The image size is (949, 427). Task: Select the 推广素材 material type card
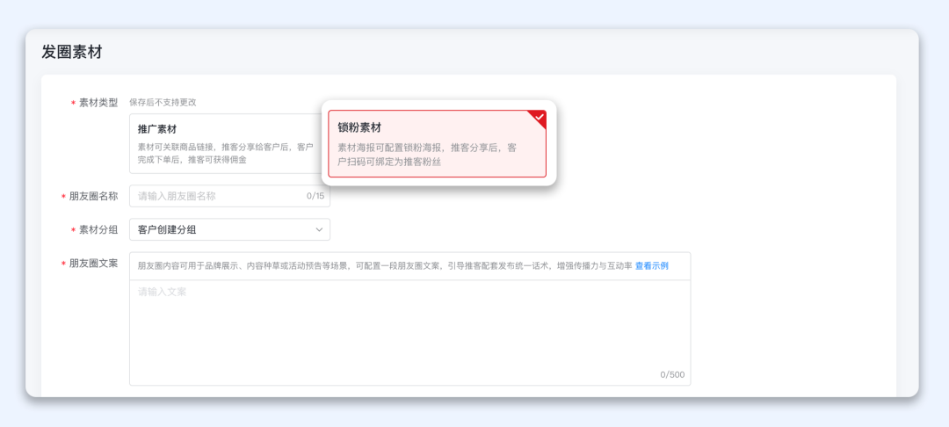(x=224, y=142)
